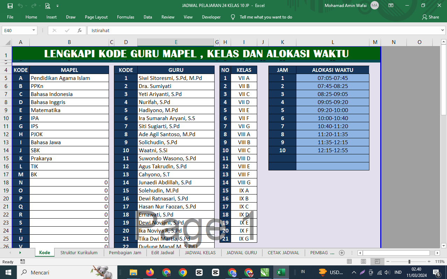This screenshot has width=447, height=279.
Task: Open Firefox from the Windows taskbar
Action: click(x=150, y=272)
